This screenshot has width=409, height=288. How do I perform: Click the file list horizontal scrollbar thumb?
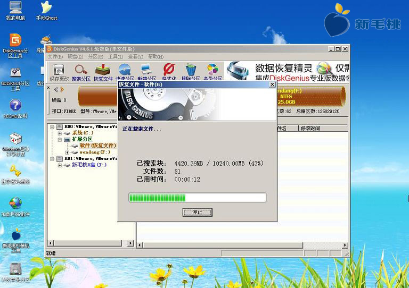[223, 245]
